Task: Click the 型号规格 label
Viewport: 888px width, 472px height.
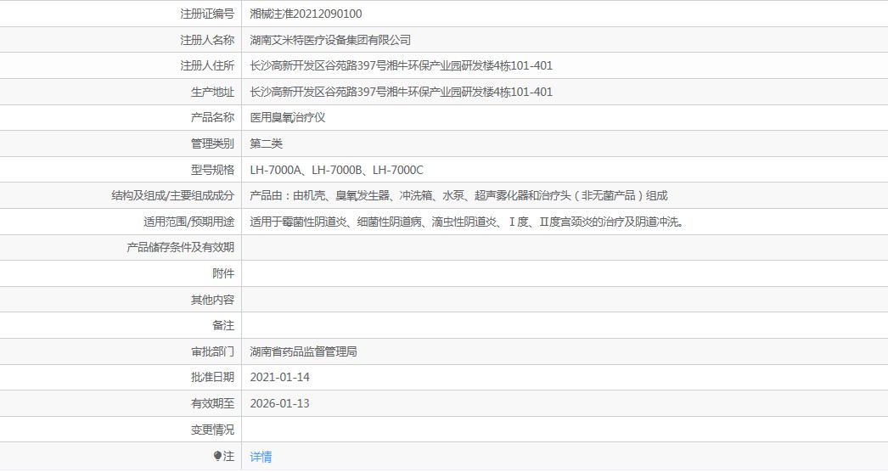Action: click(212, 170)
